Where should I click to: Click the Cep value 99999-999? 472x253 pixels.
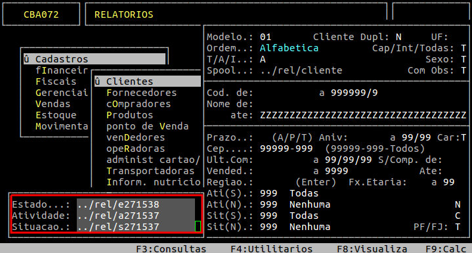pyautogui.click(x=286, y=149)
